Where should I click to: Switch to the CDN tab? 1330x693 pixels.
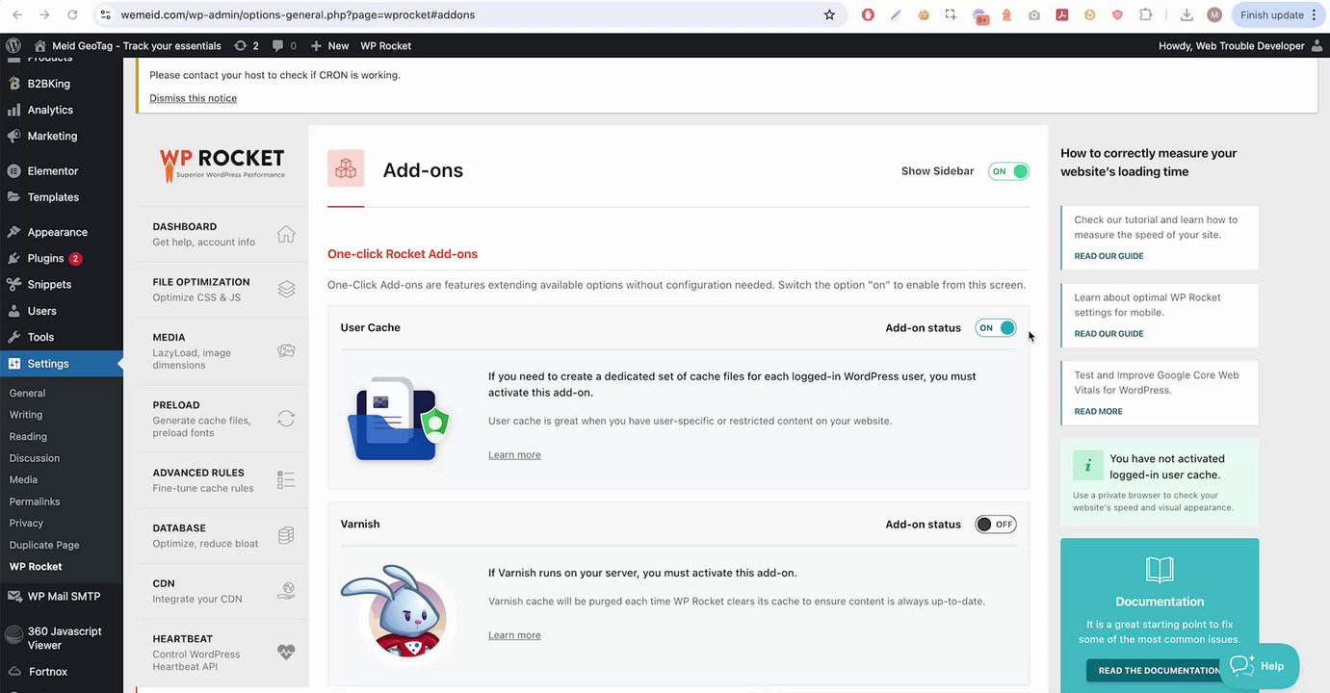click(222, 591)
